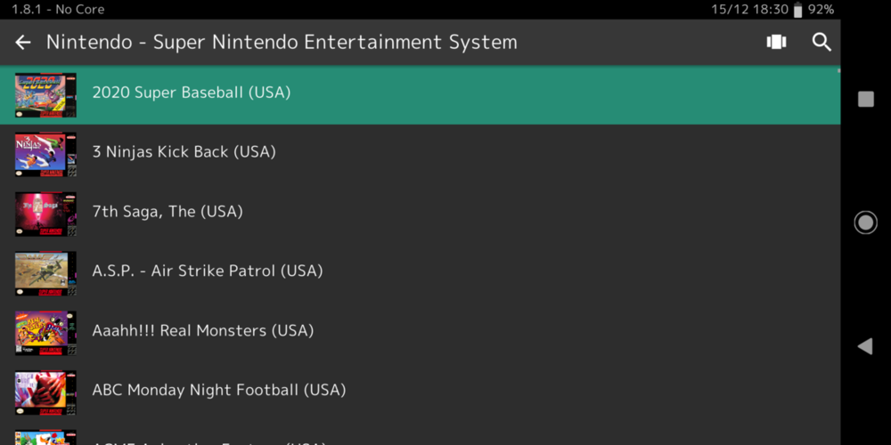Launch A.S.P. - Air Strike Patrol (USA)
The width and height of the screenshot is (891, 445).
point(208,271)
